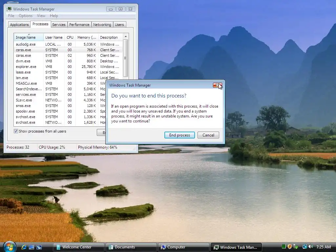The image size is (336, 252).
Task: Click Switch between windows quick launch icon
Action: (39, 247)
